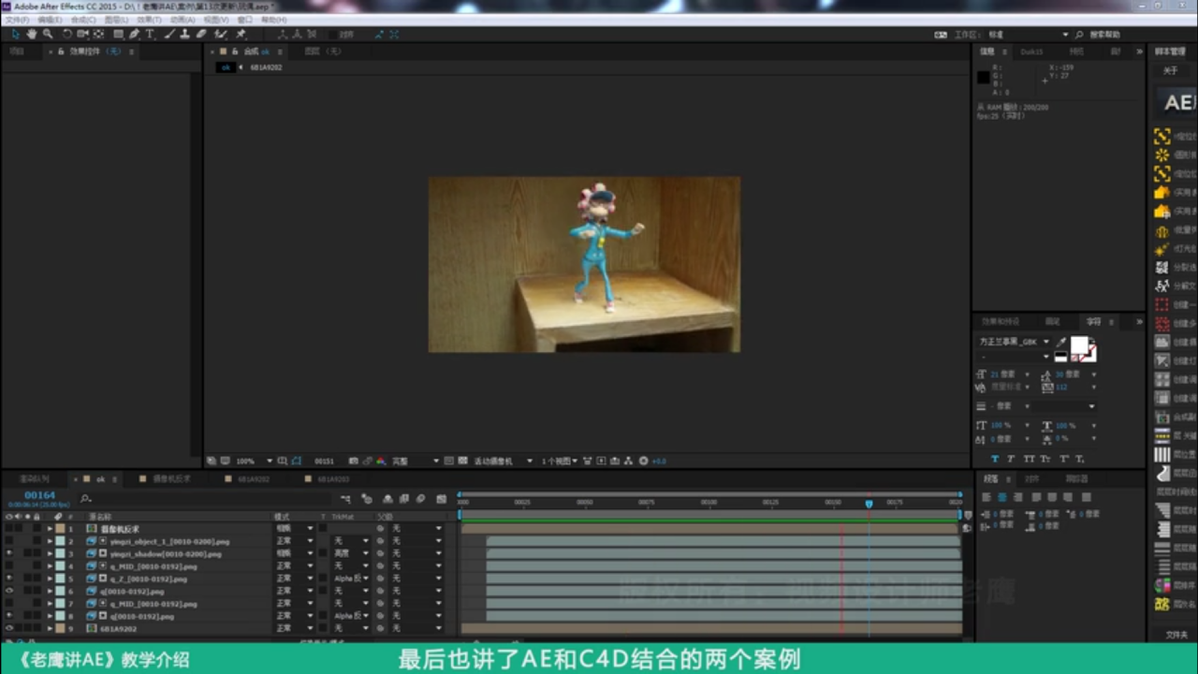Select the Zoom magnifier tool

[48, 34]
